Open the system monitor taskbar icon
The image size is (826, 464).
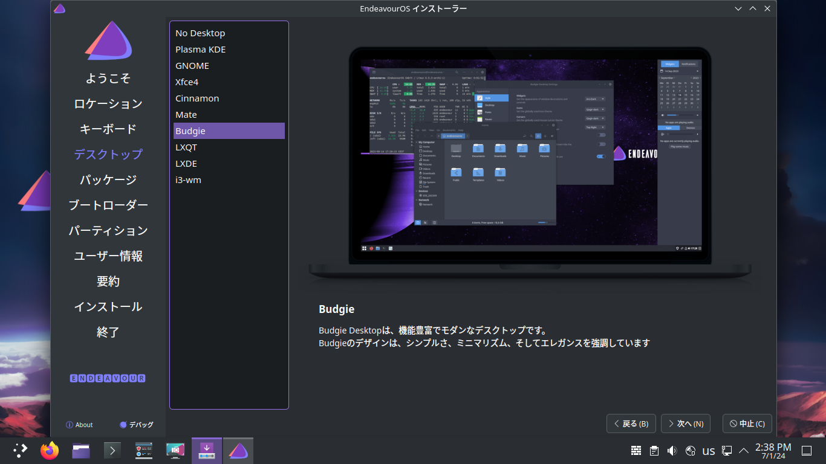click(x=144, y=450)
